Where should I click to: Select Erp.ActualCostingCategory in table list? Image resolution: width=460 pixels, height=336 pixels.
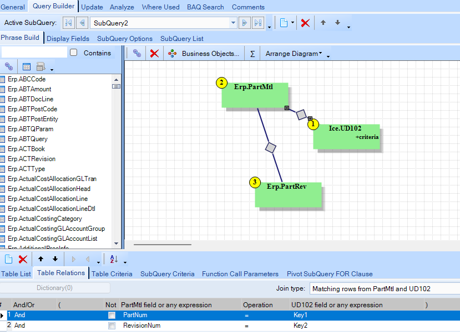coord(44,219)
